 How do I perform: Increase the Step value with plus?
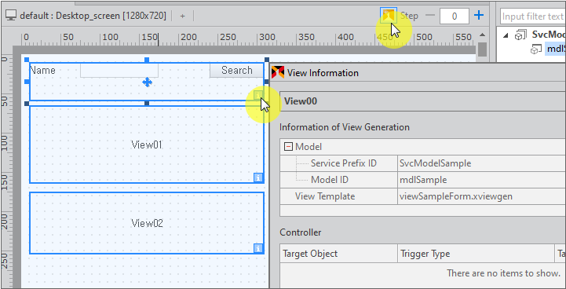pyautogui.click(x=479, y=15)
